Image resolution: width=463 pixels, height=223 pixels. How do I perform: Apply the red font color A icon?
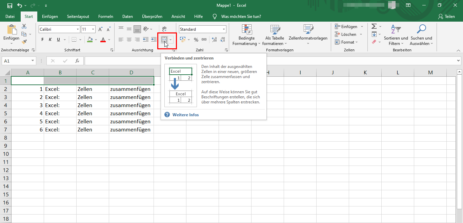103,40
